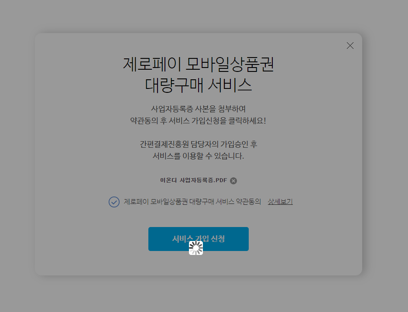Click the 서비스 가입 신청 button

tap(199, 239)
